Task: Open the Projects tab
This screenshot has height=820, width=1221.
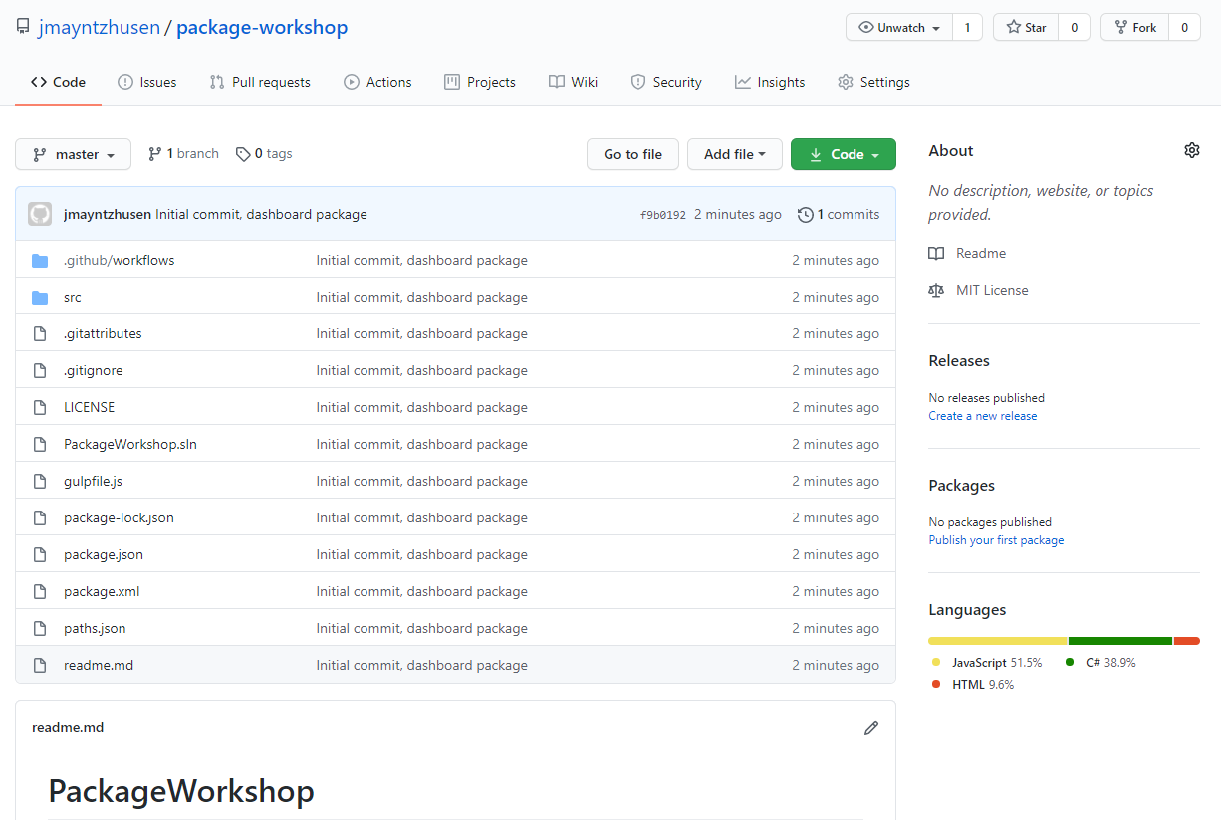Action: coord(480,82)
